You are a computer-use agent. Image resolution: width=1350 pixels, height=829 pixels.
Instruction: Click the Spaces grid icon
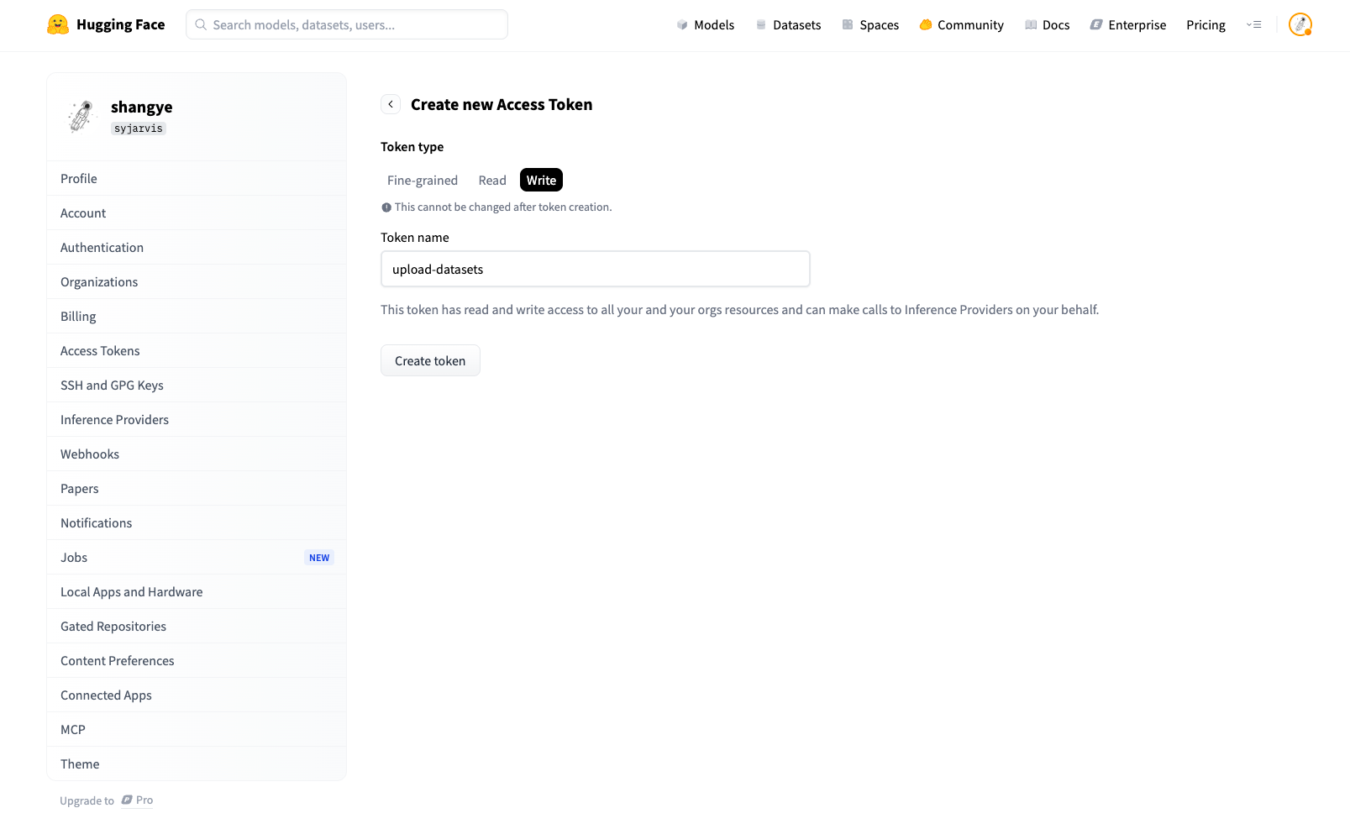pyautogui.click(x=848, y=25)
